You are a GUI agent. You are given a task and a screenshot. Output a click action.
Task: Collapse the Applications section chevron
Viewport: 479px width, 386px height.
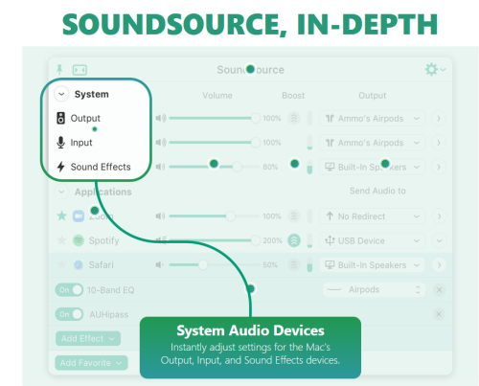(61, 192)
